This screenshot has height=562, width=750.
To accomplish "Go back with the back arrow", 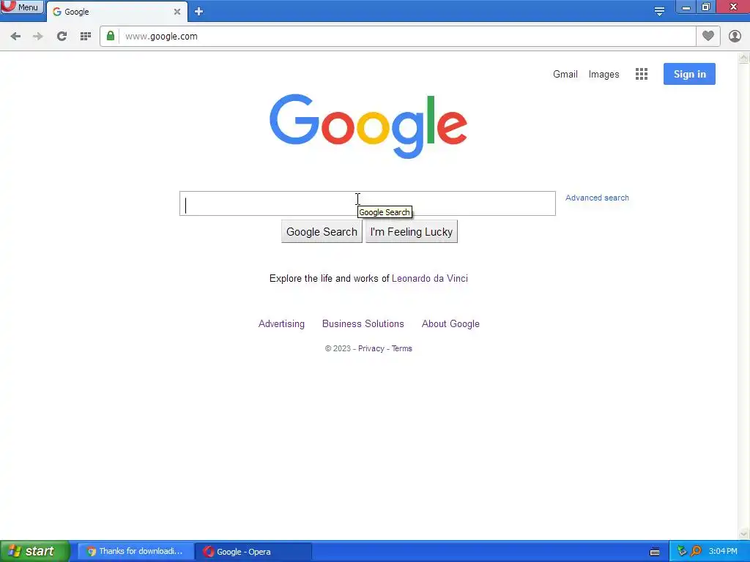I will pyautogui.click(x=15, y=37).
